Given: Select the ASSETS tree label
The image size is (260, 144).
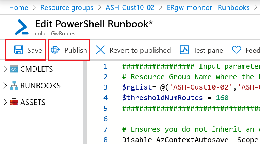Looking at the screenshot, I should [33, 102].
